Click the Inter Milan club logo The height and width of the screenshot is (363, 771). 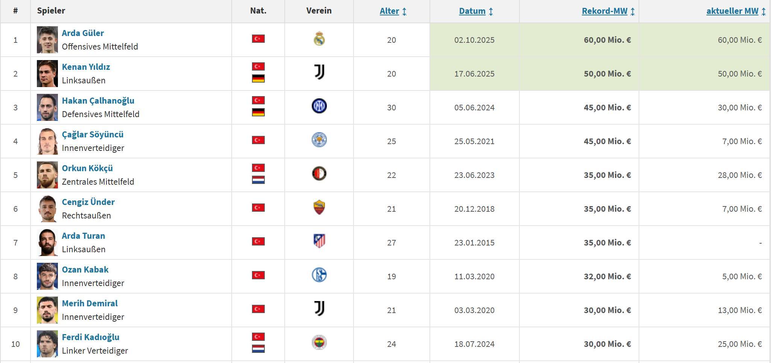[x=319, y=106]
